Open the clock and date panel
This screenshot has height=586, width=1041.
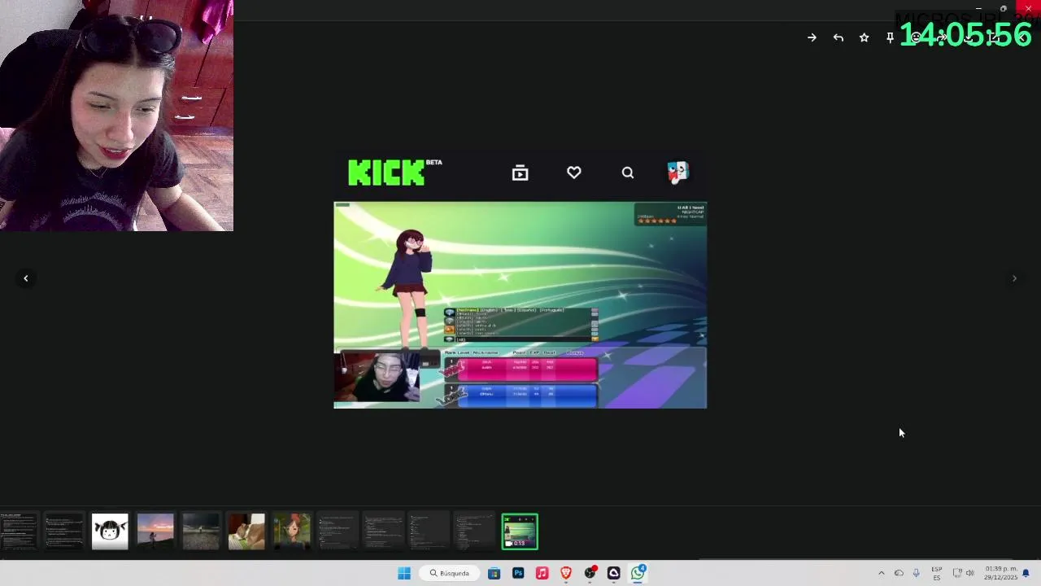[x=1000, y=573]
